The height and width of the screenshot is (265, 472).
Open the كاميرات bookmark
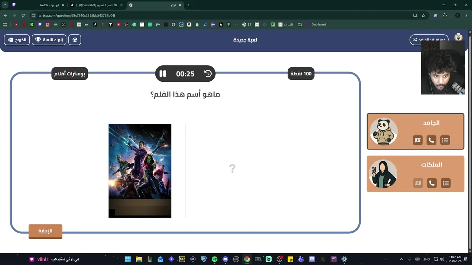286,25
